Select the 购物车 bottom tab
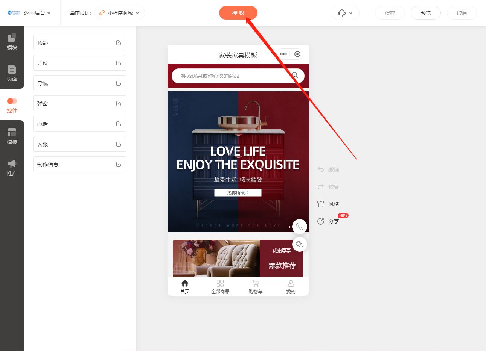 click(x=256, y=287)
